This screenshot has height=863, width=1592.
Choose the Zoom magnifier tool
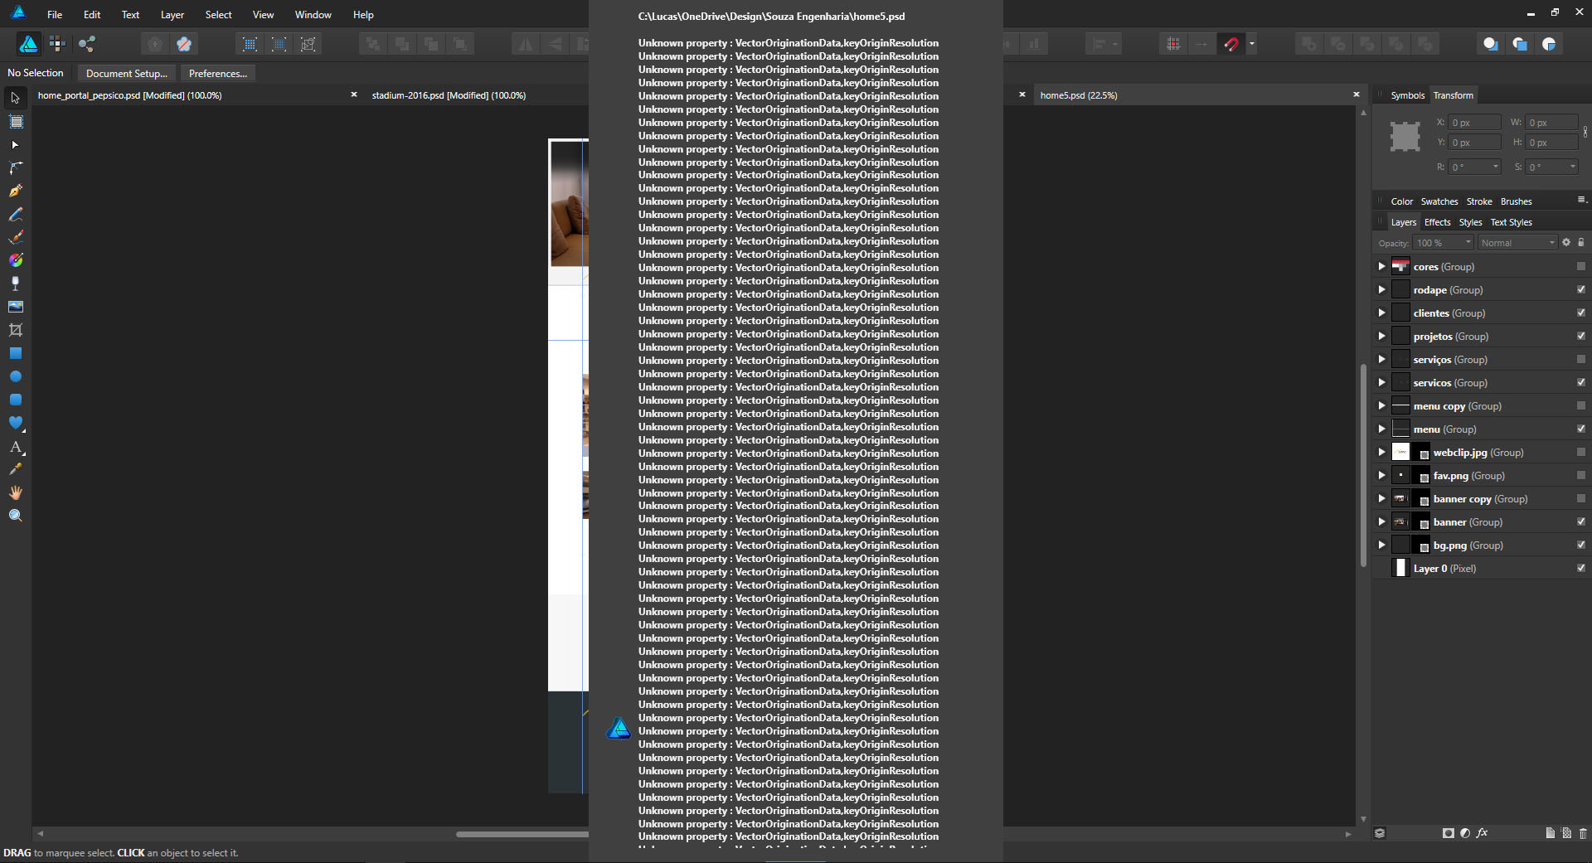pyautogui.click(x=16, y=516)
